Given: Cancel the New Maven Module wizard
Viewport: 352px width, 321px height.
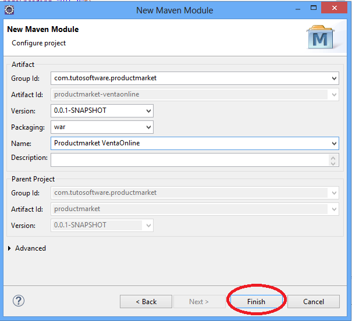Looking at the screenshot, I should click(314, 301).
